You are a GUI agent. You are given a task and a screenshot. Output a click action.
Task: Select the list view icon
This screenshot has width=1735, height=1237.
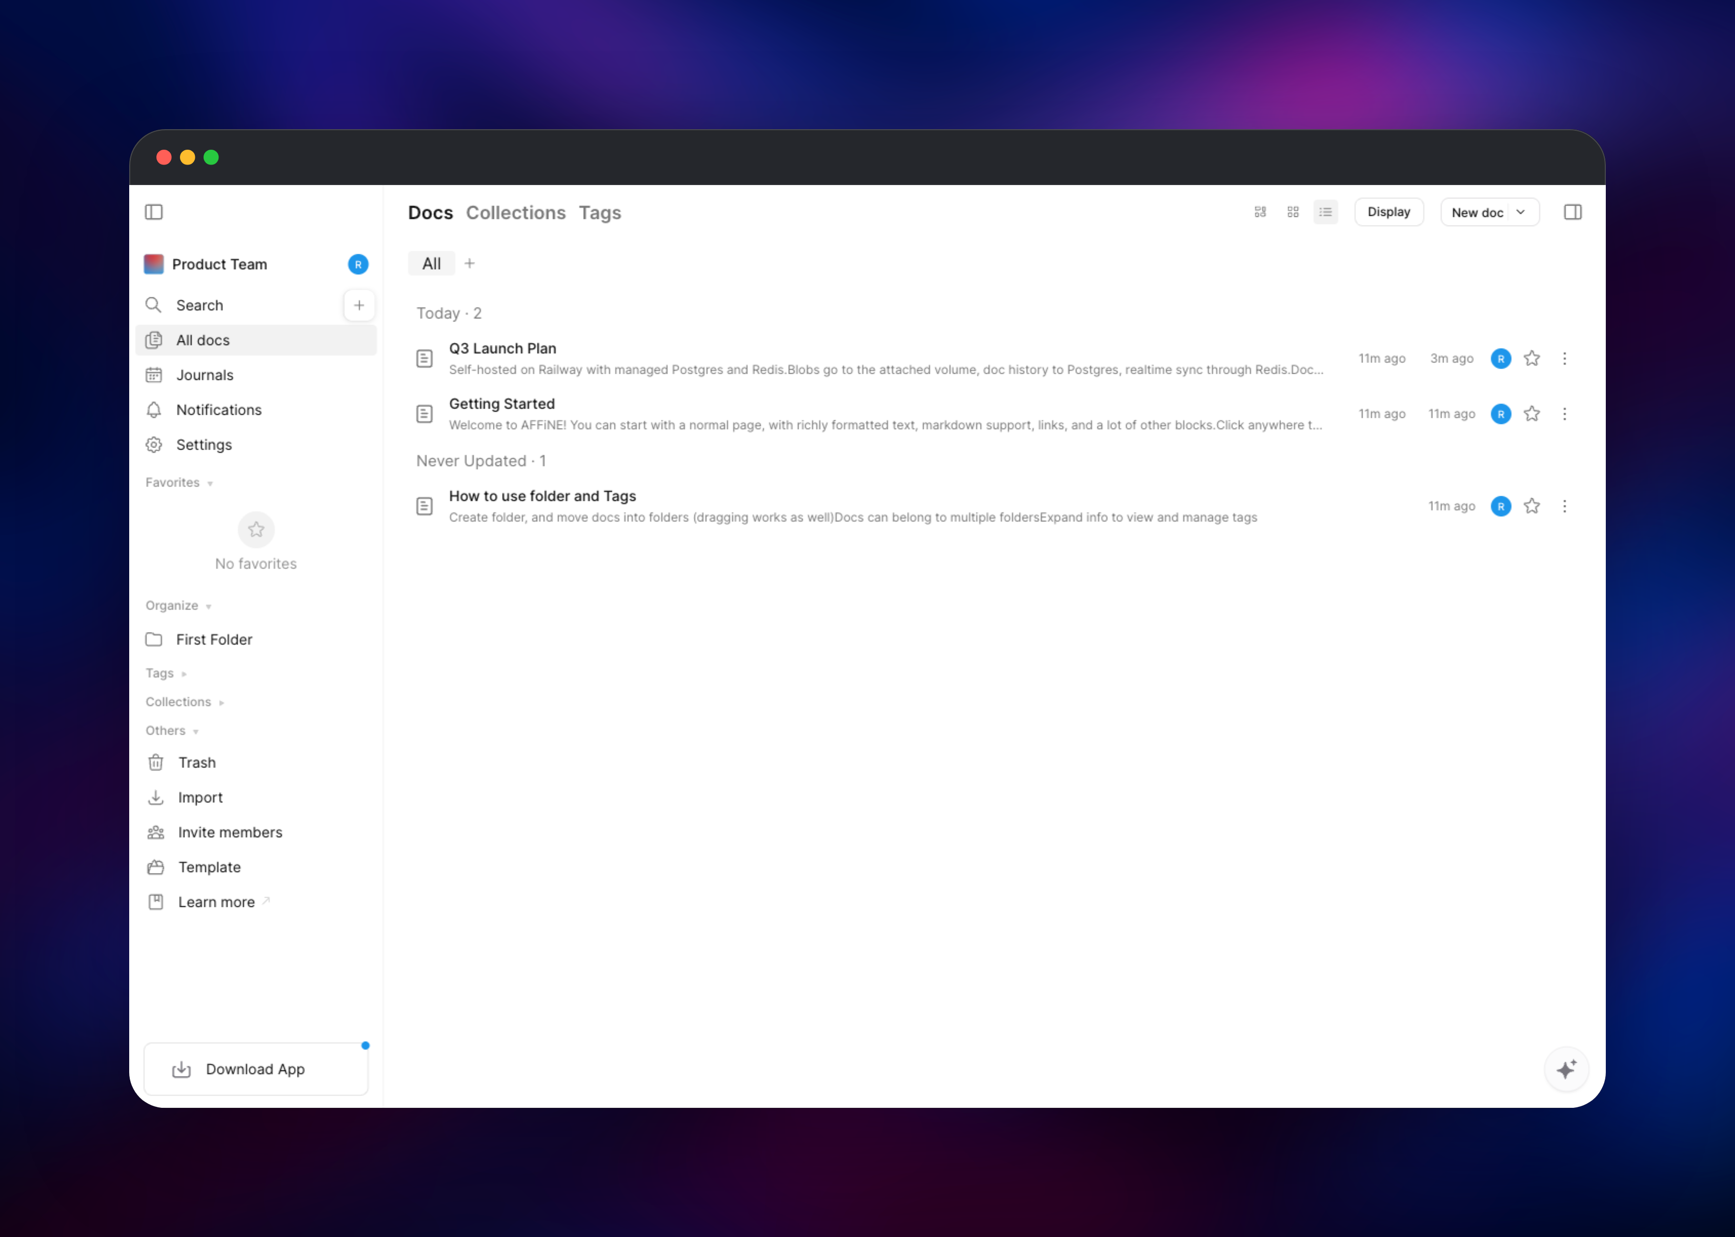tap(1325, 212)
